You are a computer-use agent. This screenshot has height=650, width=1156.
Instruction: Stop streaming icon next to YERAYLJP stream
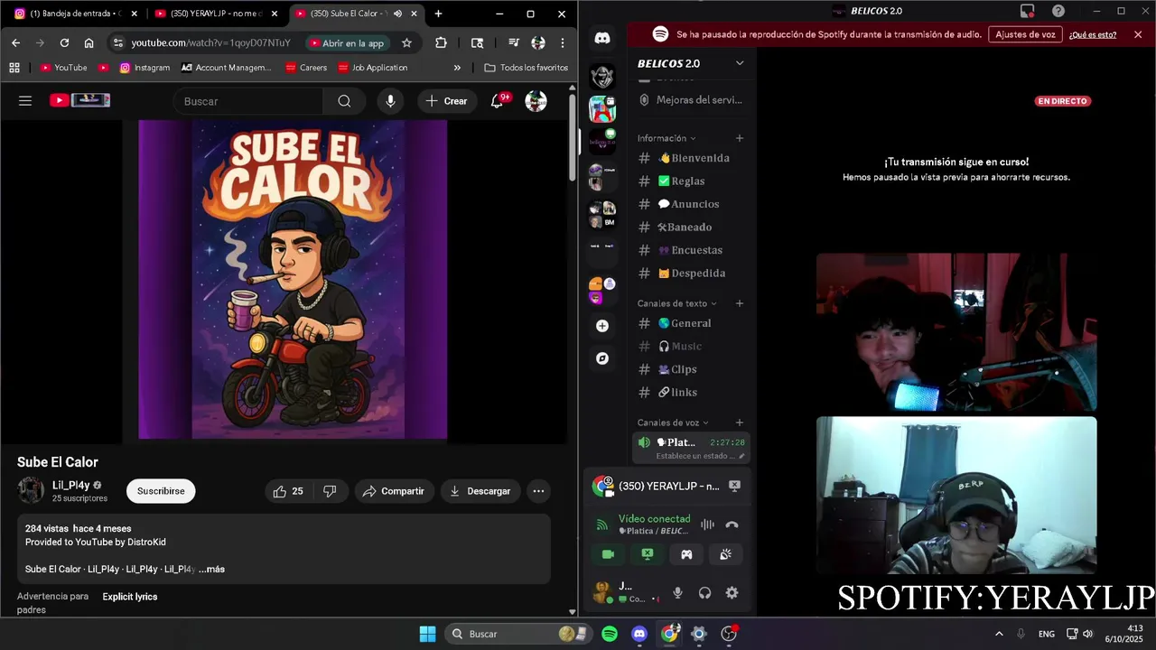(x=734, y=486)
